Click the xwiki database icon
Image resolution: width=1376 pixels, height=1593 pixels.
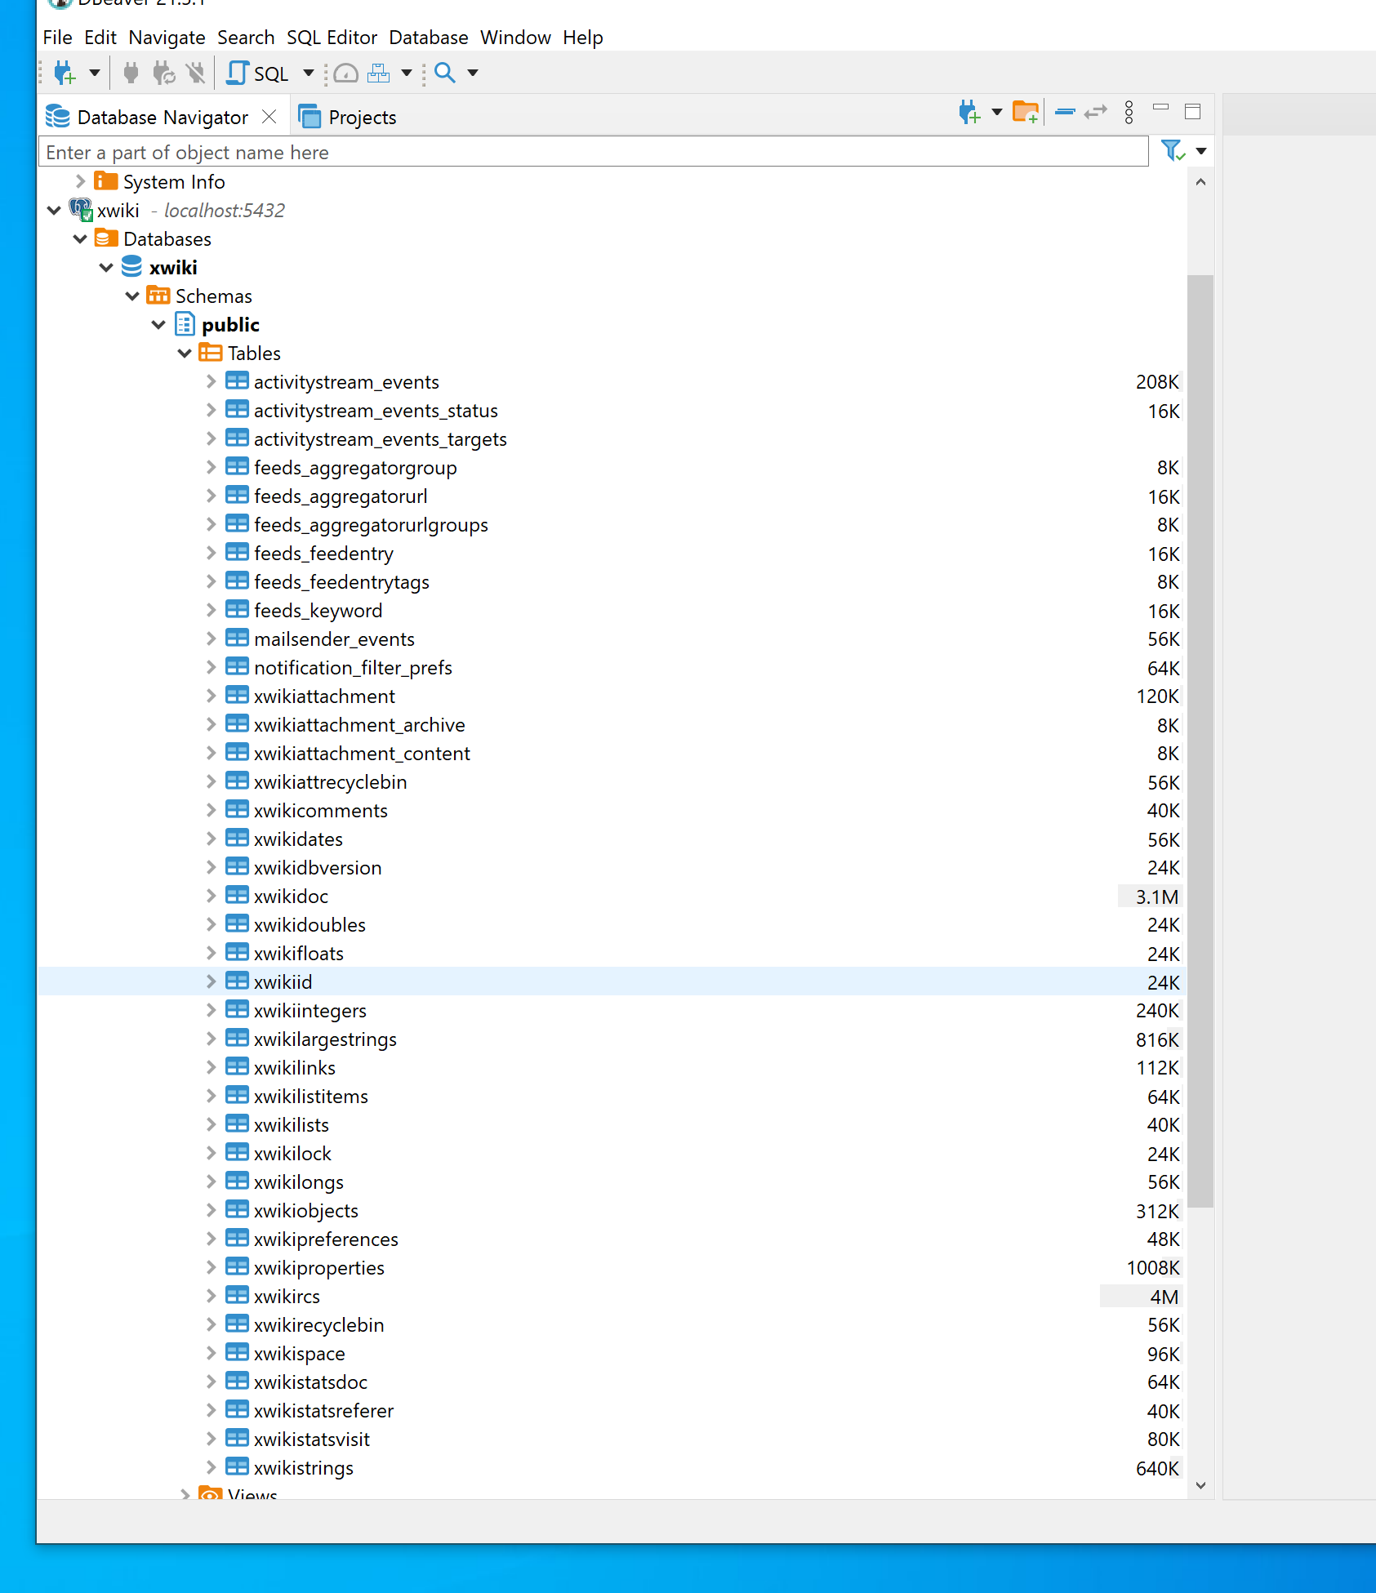click(x=131, y=267)
